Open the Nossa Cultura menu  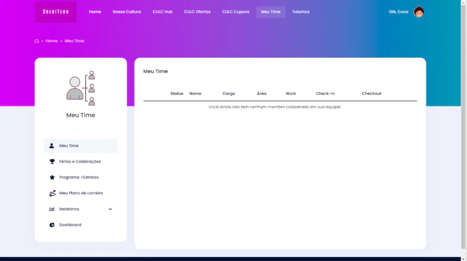pos(126,12)
